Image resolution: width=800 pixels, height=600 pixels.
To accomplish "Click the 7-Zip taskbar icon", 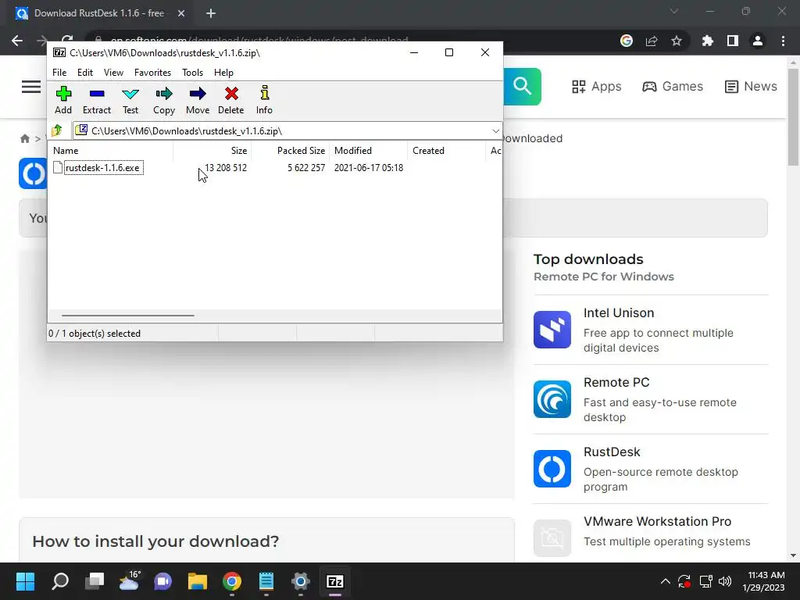I will (334, 581).
